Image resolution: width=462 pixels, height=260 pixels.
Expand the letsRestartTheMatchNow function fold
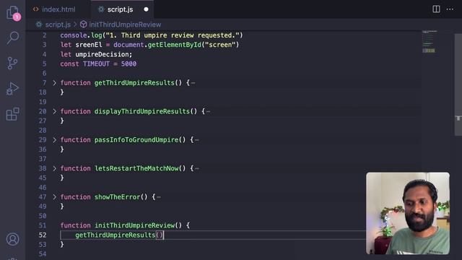(55, 168)
